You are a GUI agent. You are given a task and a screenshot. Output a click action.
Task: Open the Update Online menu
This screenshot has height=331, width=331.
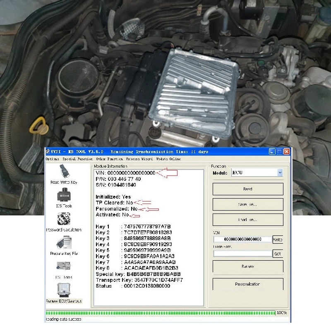tap(168, 159)
